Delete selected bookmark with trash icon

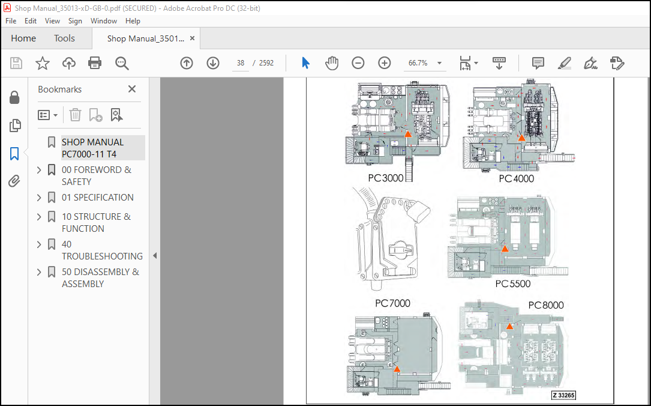(75, 115)
